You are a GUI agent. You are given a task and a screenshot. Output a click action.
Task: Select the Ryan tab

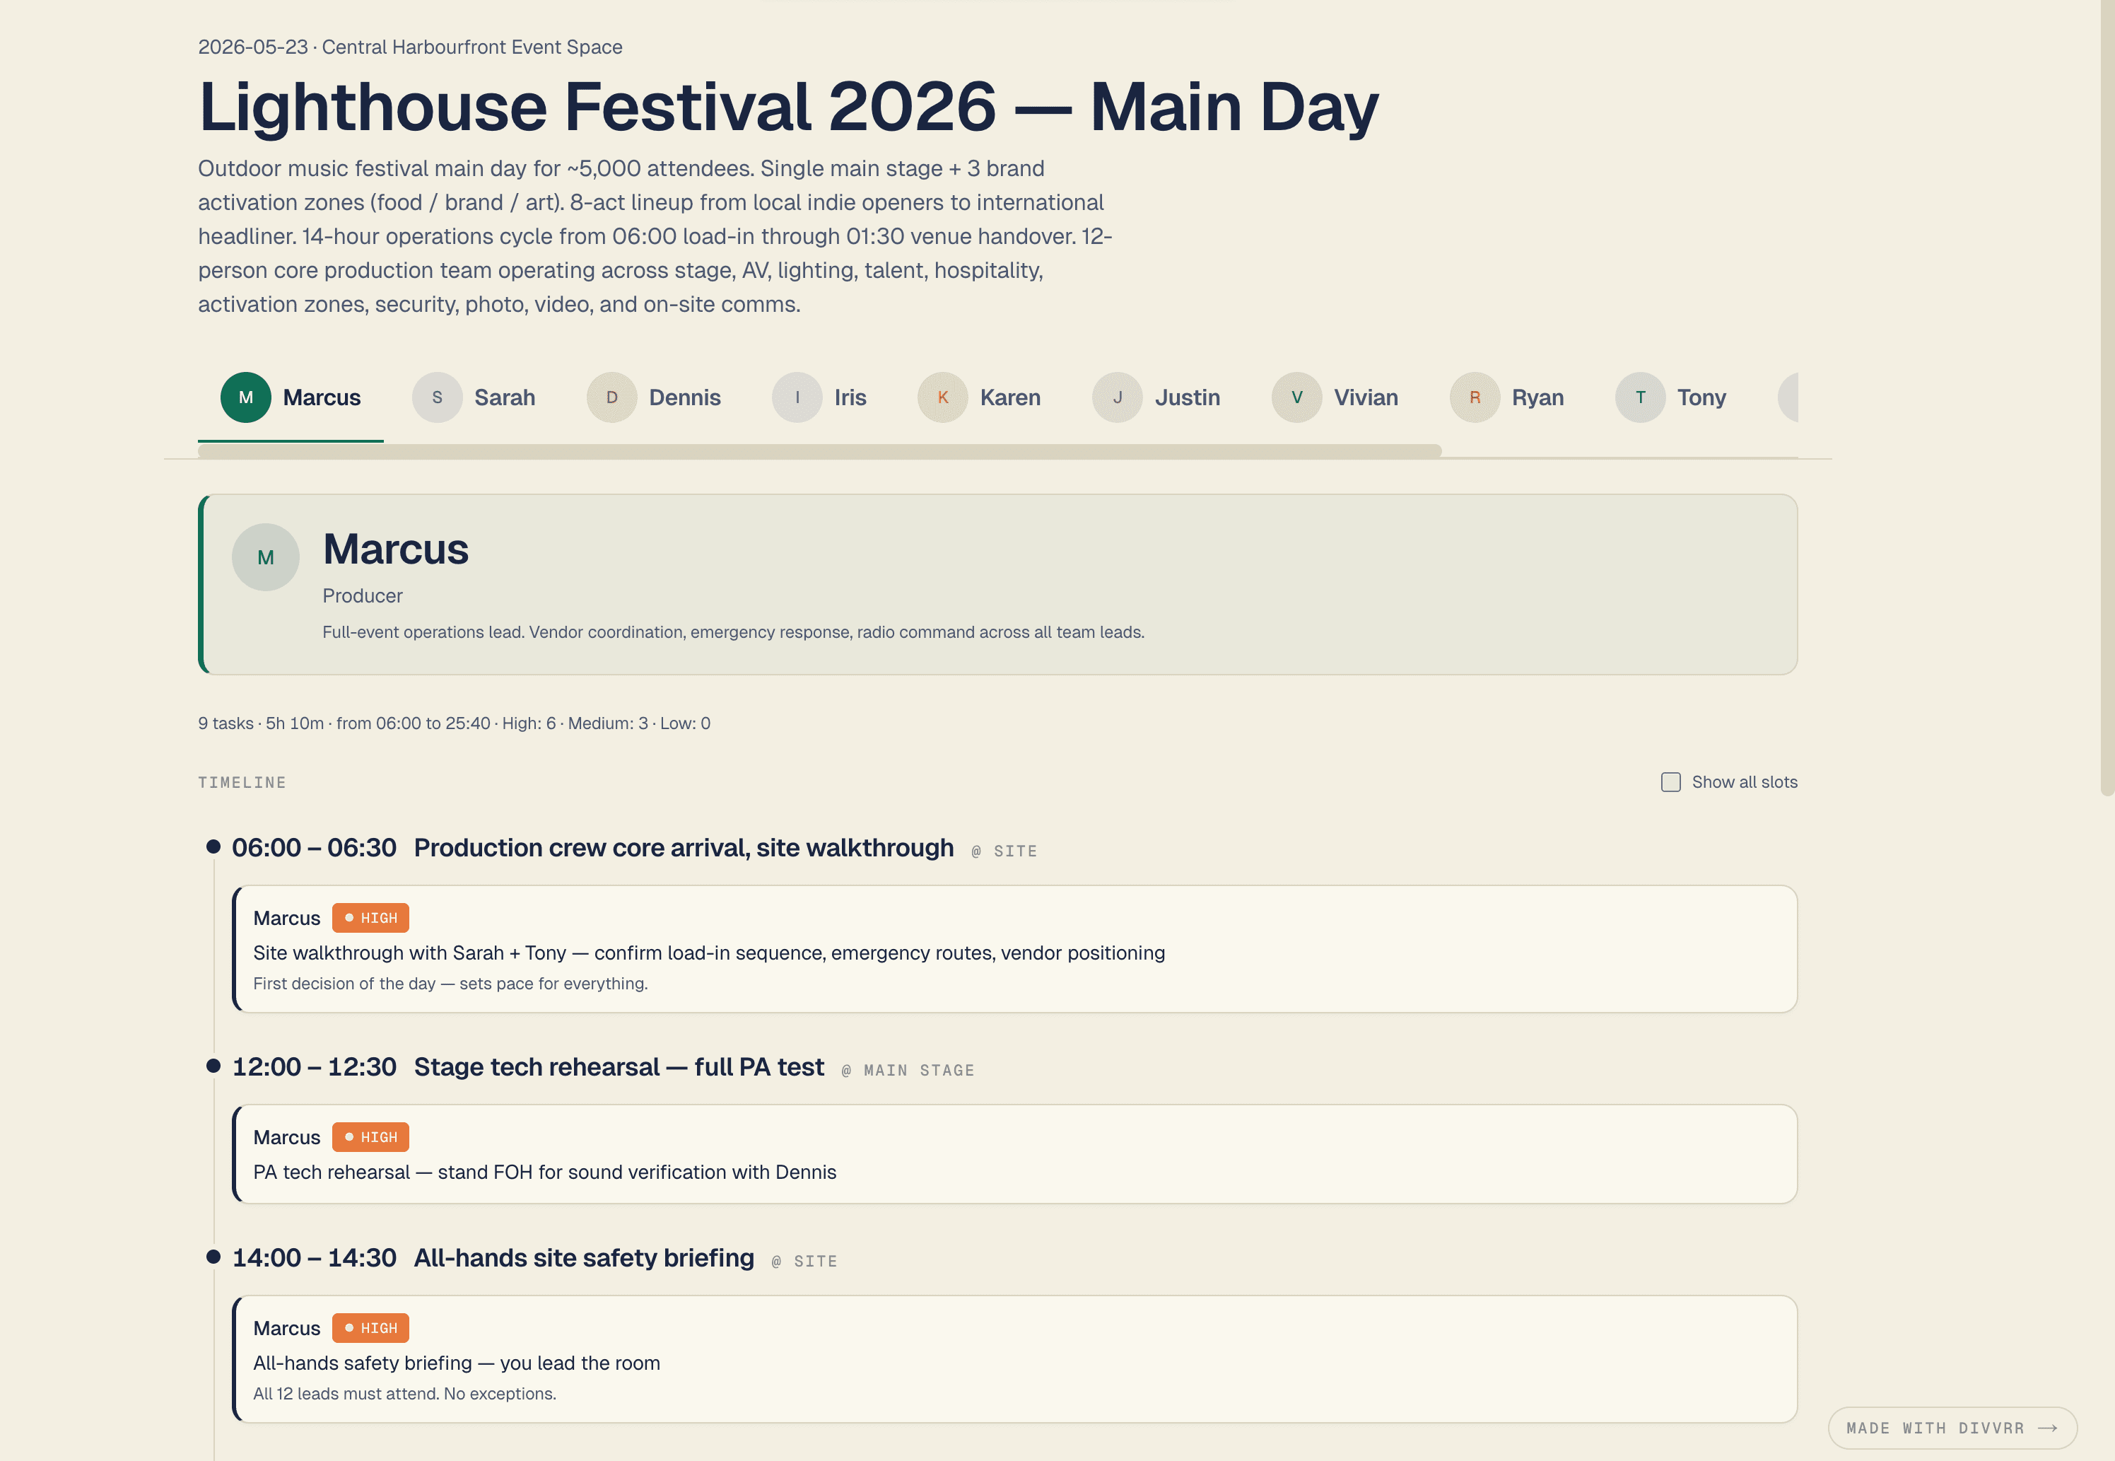1508,397
